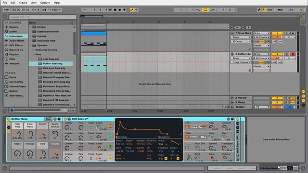308x173 pixels.
Task: Fold the 1 Drum Rack track
Action: coord(232,33)
